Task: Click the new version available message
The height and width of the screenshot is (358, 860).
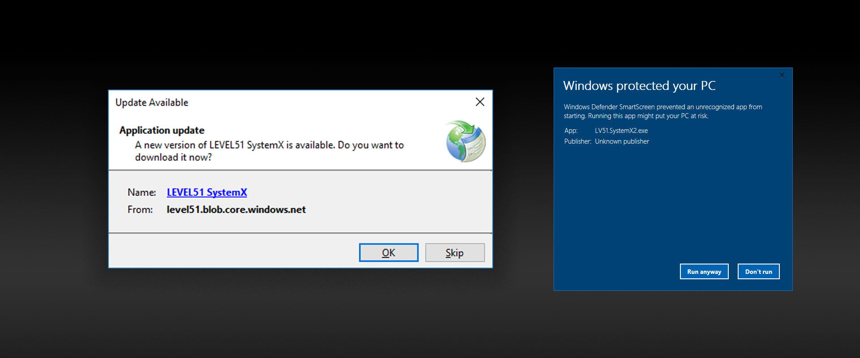Action: click(x=269, y=151)
